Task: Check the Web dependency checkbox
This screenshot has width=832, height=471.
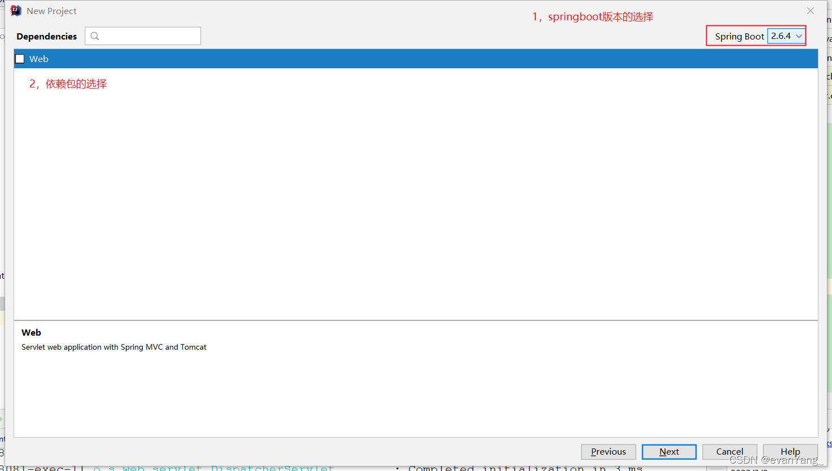Action: point(20,59)
